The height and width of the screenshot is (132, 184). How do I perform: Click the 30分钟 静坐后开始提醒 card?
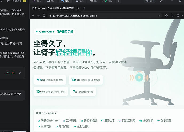[x=50, y=80]
